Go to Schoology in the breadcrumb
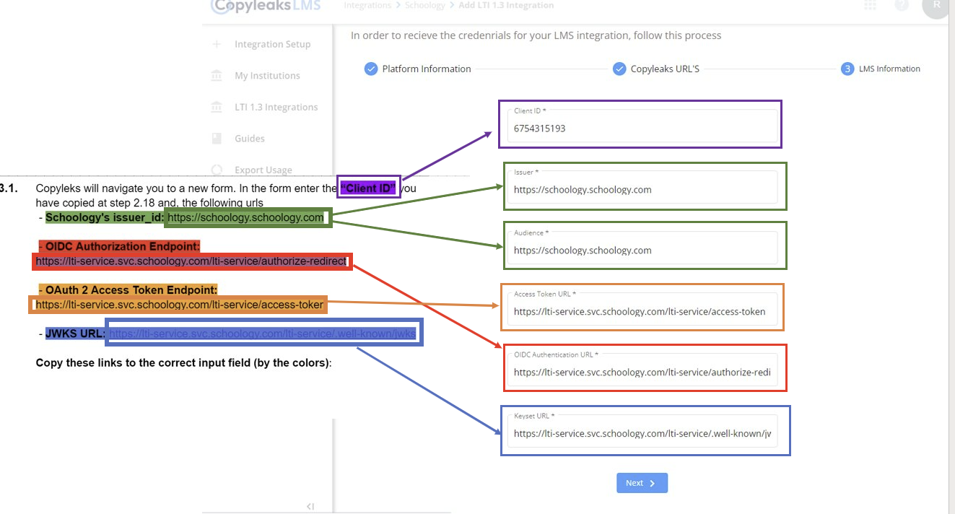Image resolution: width=955 pixels, height=514 pixels. pyautogui.click(x=425, y=5)
